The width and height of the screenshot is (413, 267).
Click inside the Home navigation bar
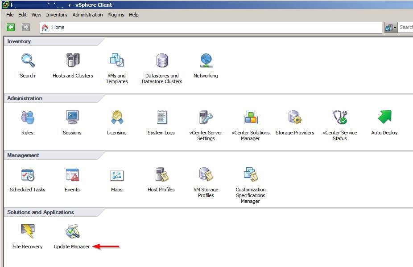coord(211,28)
